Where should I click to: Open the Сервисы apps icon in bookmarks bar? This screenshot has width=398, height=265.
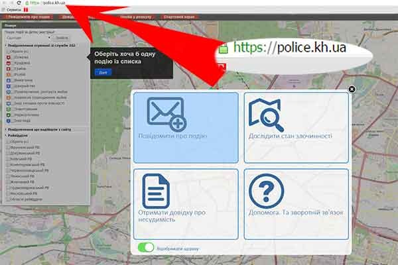(x=5, y=11)
